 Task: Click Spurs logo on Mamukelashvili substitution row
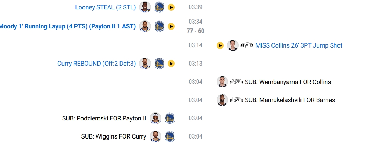[237, 100]
